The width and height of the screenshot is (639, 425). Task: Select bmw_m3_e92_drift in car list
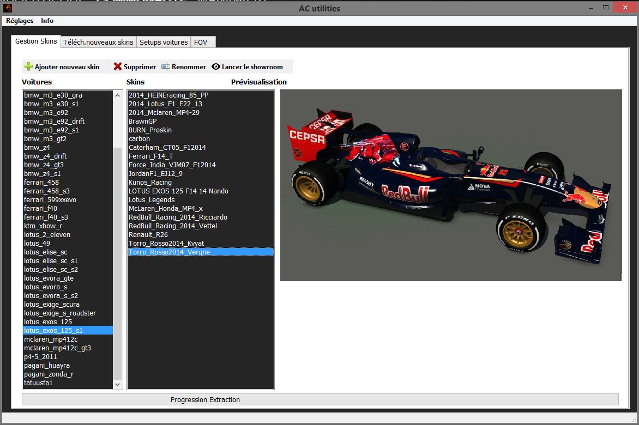(68, 122)
